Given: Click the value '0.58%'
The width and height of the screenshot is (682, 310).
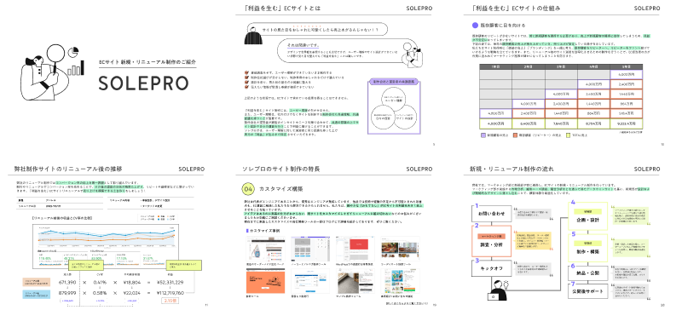Looking at the screenshot, I should pos(100,293).
